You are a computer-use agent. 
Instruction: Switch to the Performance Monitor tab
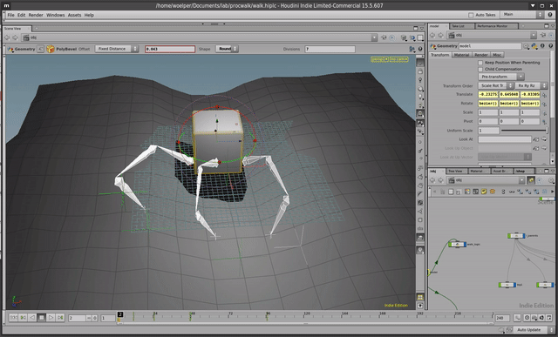[x=496, y=26]
